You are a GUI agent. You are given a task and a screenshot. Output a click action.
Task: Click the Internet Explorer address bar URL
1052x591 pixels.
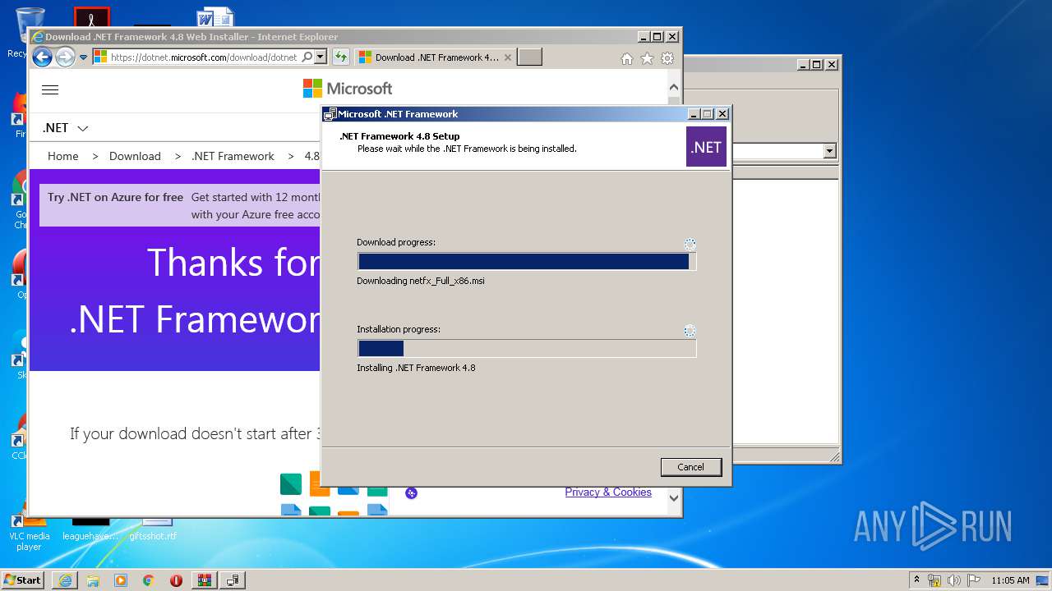[204, 57]
